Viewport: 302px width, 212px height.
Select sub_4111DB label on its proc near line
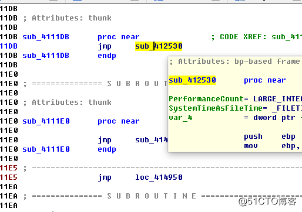46,37
